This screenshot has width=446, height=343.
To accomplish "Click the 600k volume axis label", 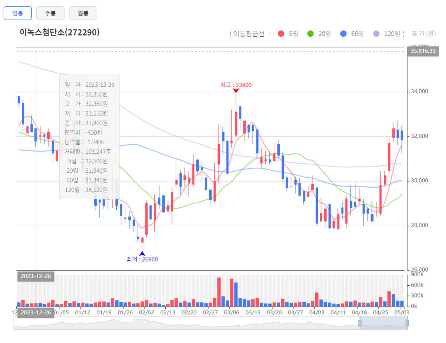I will (x=417, y=285).
